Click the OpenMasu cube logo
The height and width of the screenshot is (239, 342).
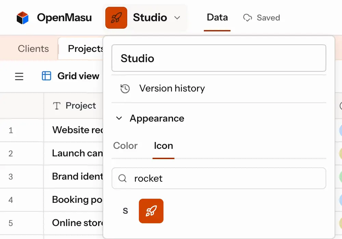point(23,18)
